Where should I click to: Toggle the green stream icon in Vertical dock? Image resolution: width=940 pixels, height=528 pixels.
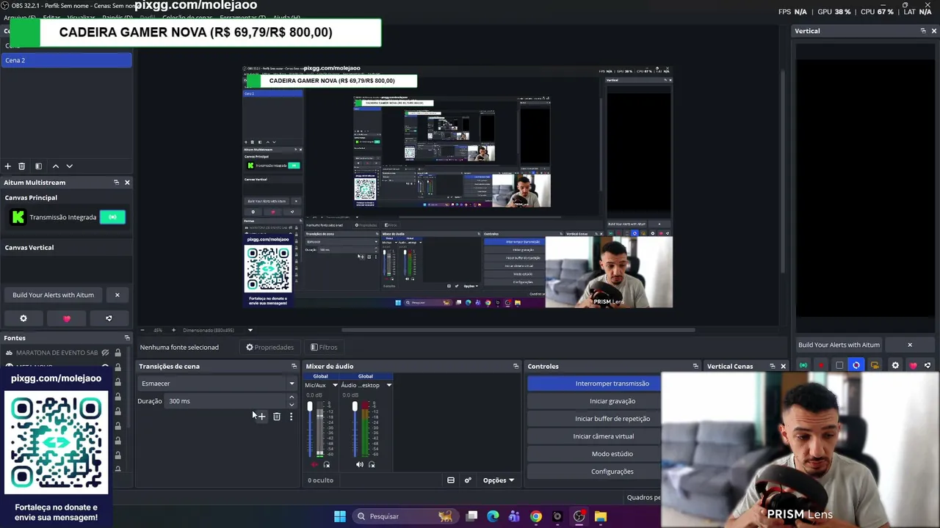point(803,365)
